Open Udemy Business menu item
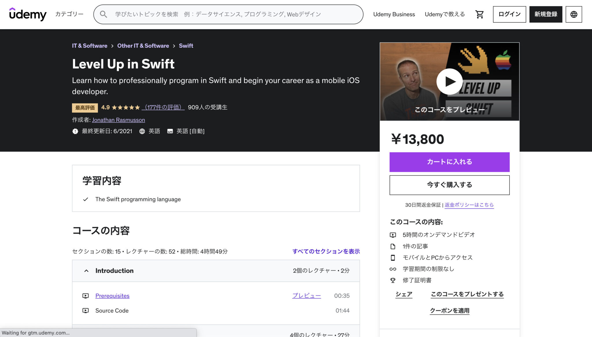592x337 pixels. pos(394,14)
